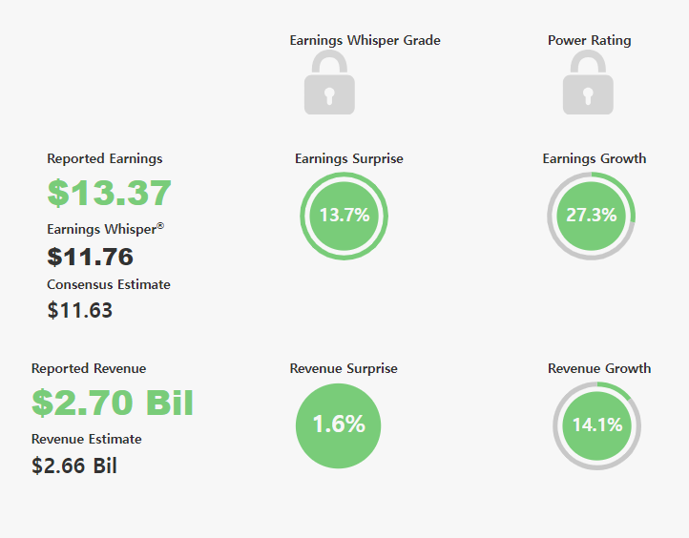The width and height of the screenshot is (689, 538).
Task: Click the Earnings Whisper Grade lock icon
Action: tap(329, 82)
